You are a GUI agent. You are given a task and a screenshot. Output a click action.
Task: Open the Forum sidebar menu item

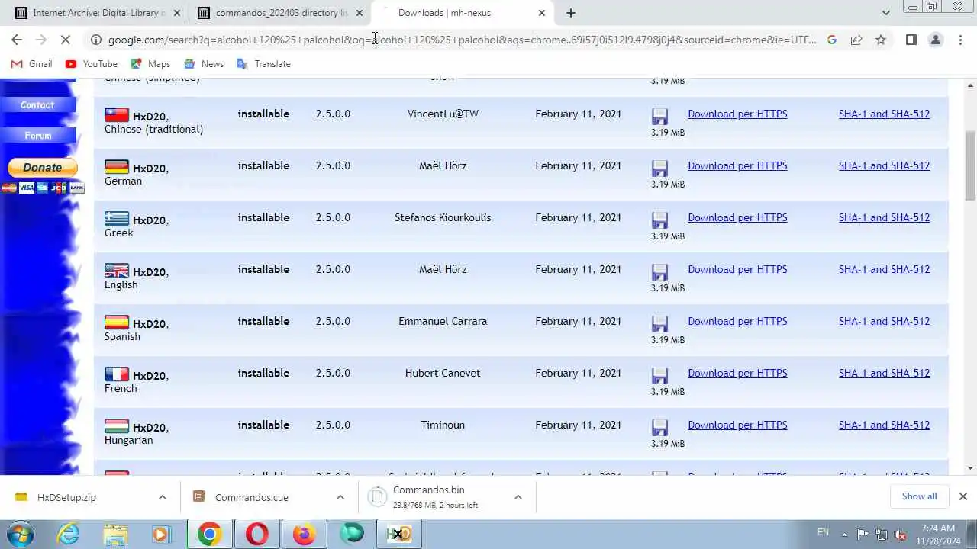point(37,136)
